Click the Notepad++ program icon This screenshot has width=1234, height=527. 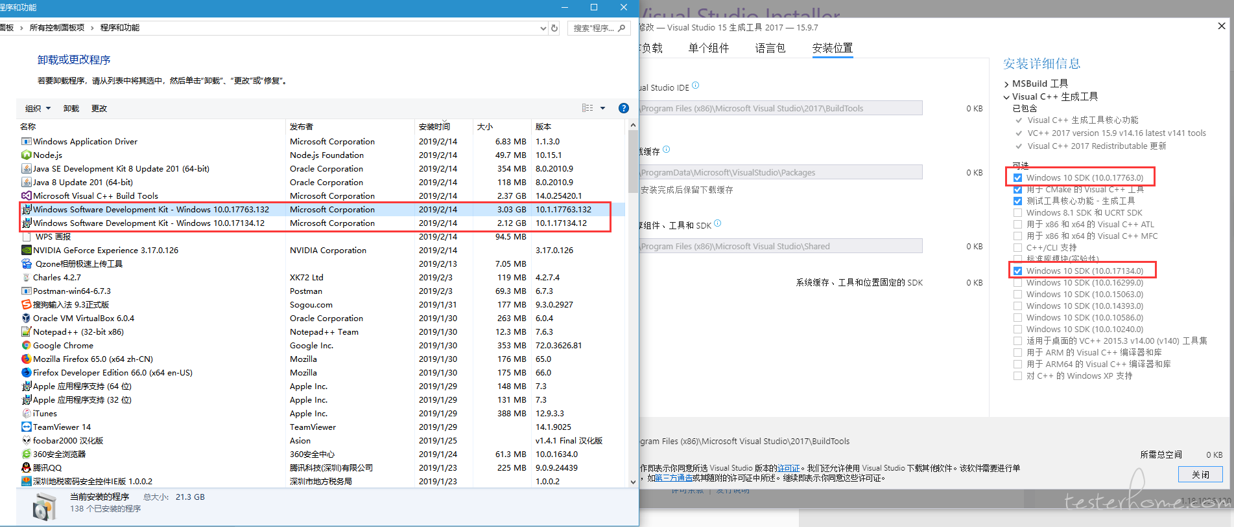(27, 331)
